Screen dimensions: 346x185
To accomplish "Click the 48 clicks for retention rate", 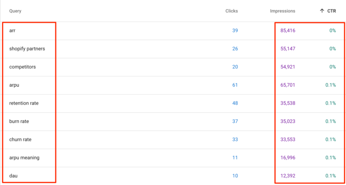I will (235, 103).
